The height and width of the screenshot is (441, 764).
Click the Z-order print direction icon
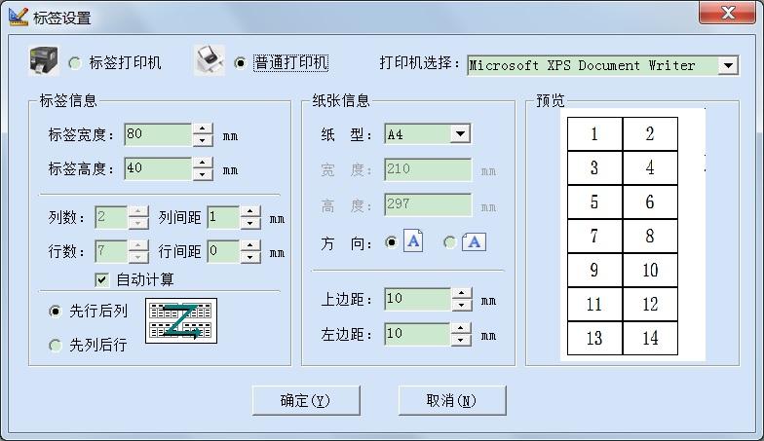181,321
